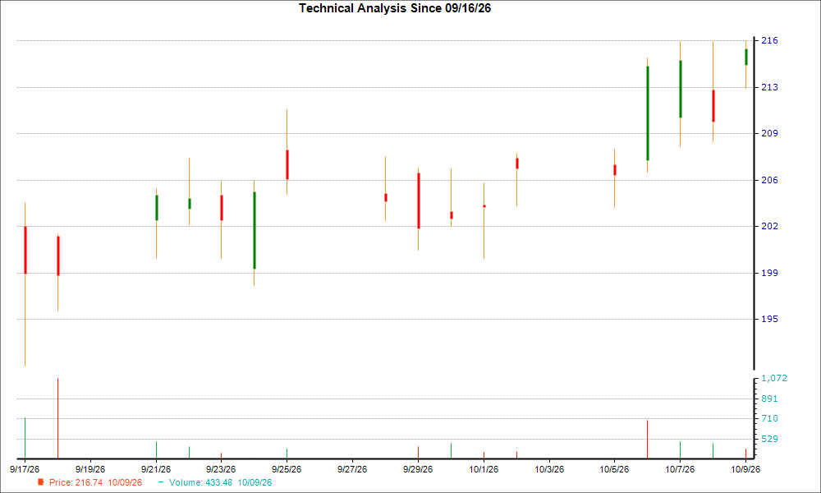Click the volume axis label 529
The width and height of the screenshot is (821, 493).
pyautogui.click(x=769, y=439)
